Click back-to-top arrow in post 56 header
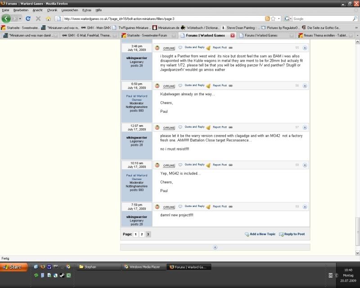This screenshot has height=288, width=360. (x=305, y=85)
